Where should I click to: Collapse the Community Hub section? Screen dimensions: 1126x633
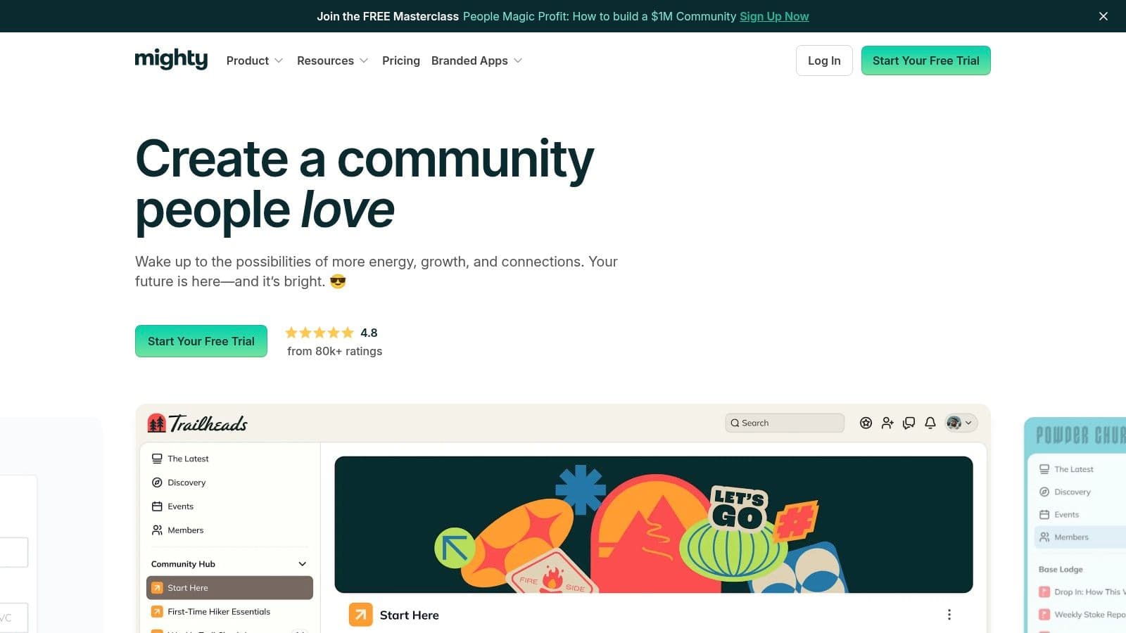[x=302, y=564]
